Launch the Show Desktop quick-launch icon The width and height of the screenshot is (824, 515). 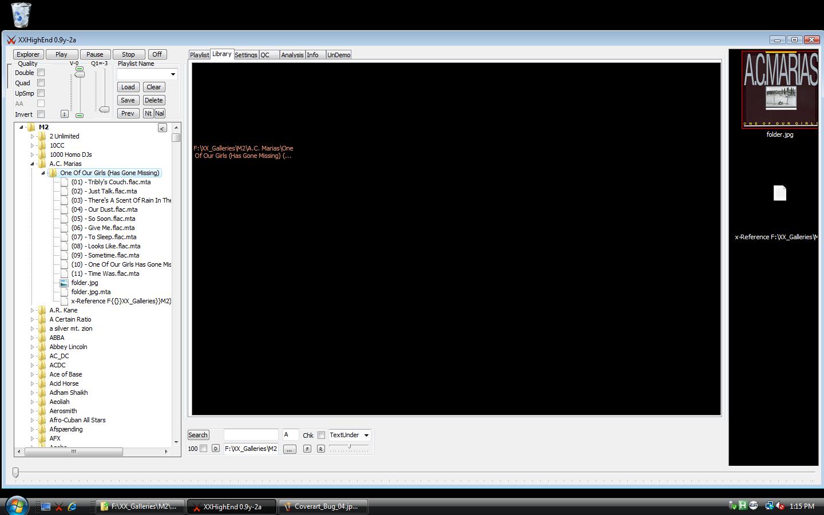[46, 506]
